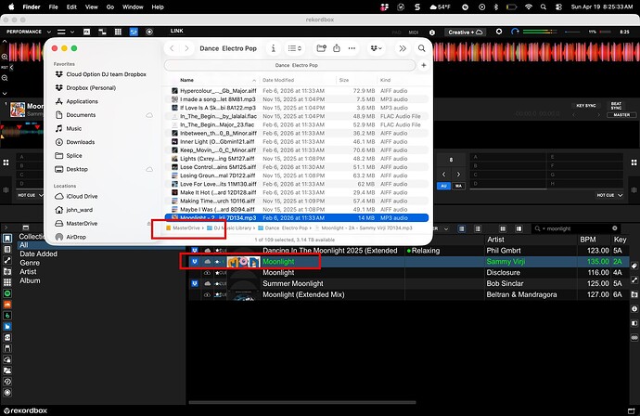Click DJ Music Library in the Finder path bar
Viewport: 640px width, 416px height.
coord(230,228)
